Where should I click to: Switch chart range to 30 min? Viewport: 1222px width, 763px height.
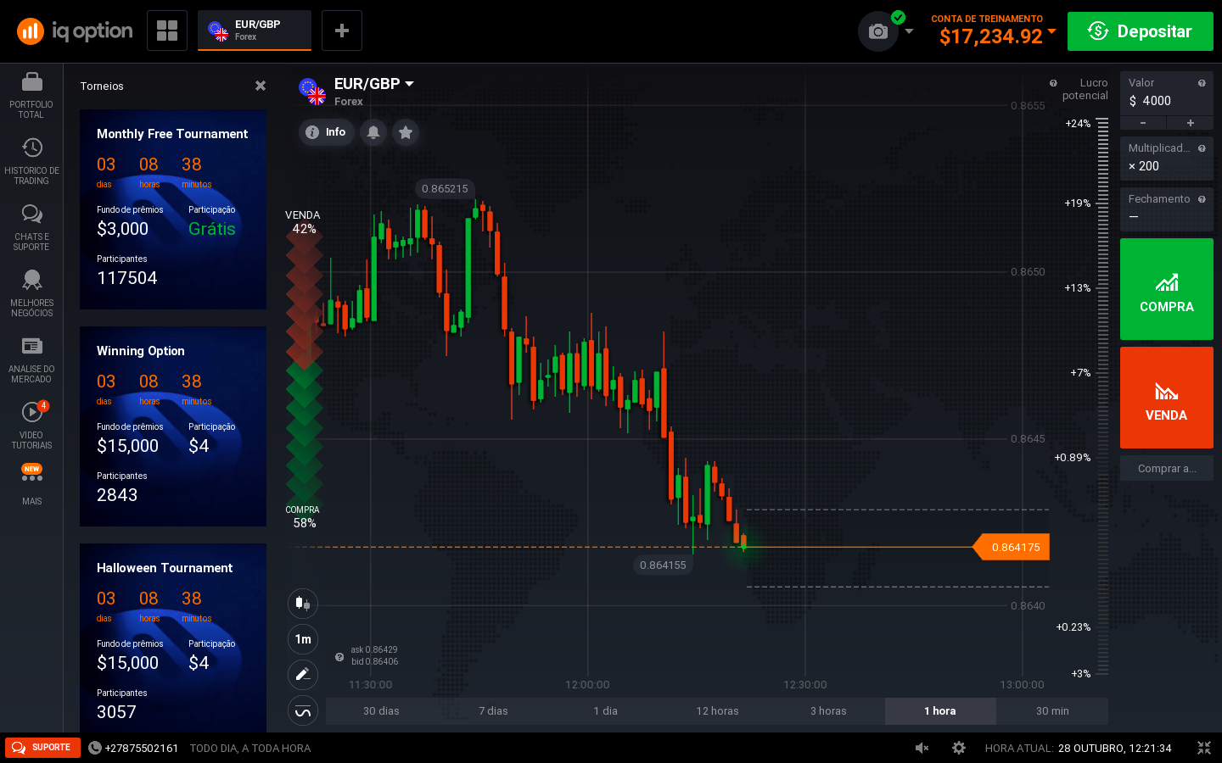[1052, 711]
